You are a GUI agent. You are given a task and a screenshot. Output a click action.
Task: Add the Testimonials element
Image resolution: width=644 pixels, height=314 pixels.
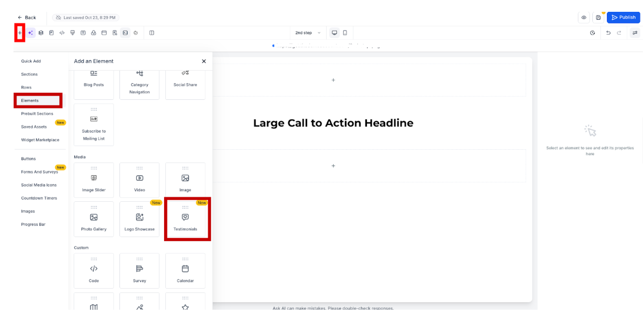coord(185,220)
